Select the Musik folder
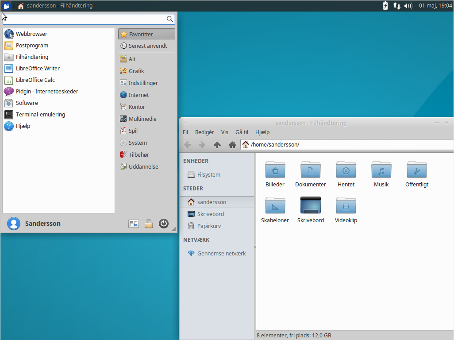 tap(381, 174)
